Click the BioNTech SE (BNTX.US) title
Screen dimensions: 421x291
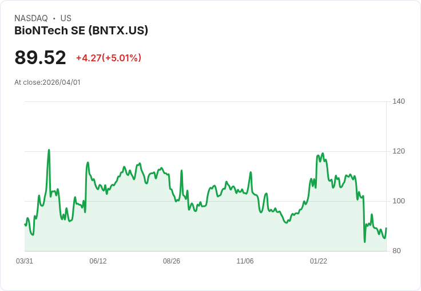click(81, 31)
